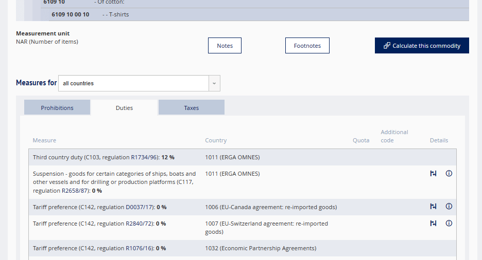The image size is (482, 260).
Task: Click Tariff preference regulation D0037/17 row
Action: tap(243, 207)
